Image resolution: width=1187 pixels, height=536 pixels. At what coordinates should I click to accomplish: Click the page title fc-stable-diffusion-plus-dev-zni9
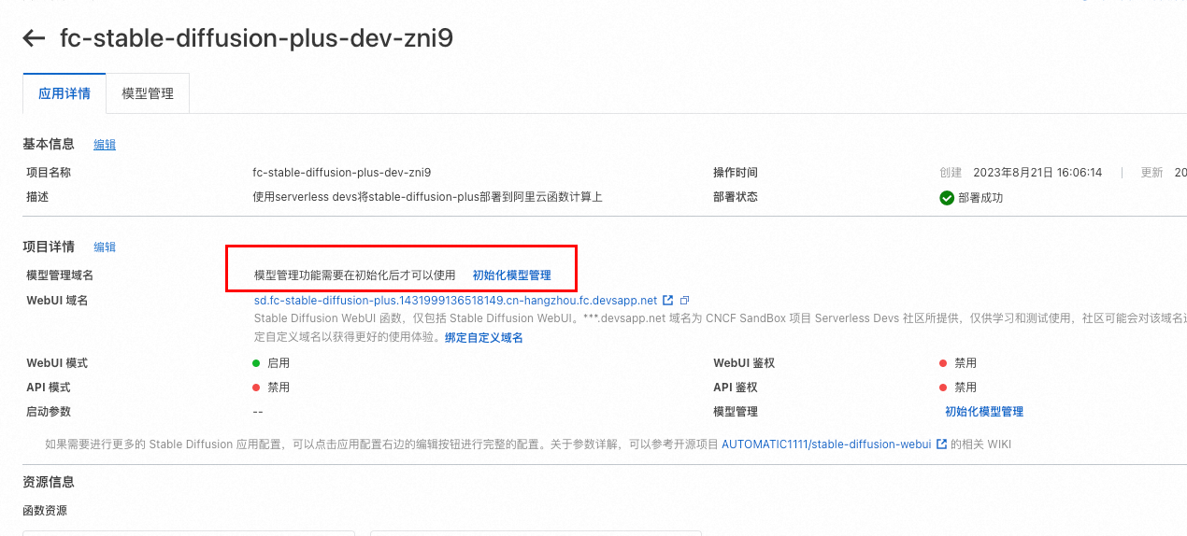256,38
